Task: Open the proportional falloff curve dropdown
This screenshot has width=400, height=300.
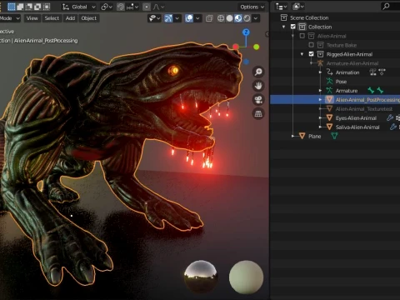Action: 158,7
